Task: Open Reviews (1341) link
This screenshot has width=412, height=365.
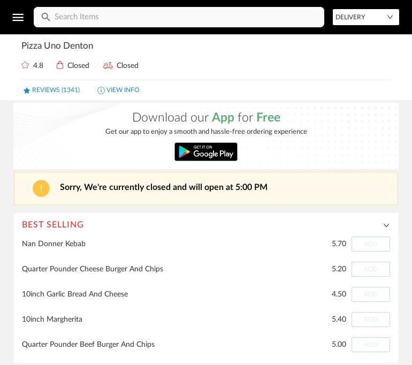Action: pos(56,90)
